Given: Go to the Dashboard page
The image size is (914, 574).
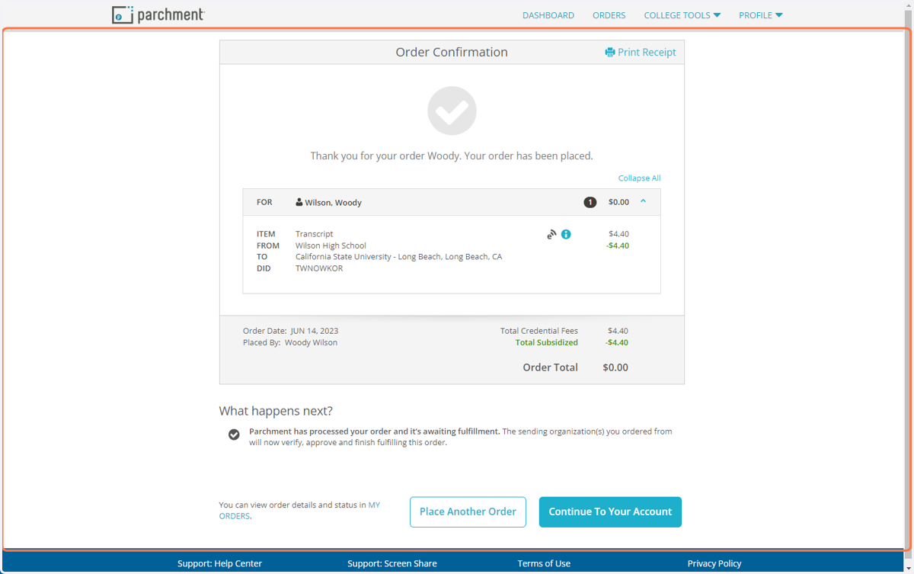Looking at the screenshot, I should [548, 15].
